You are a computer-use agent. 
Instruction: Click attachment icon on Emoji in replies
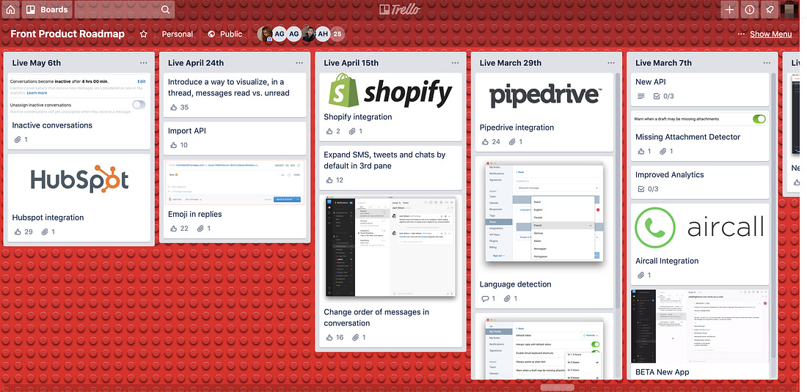tap(200, 228)
